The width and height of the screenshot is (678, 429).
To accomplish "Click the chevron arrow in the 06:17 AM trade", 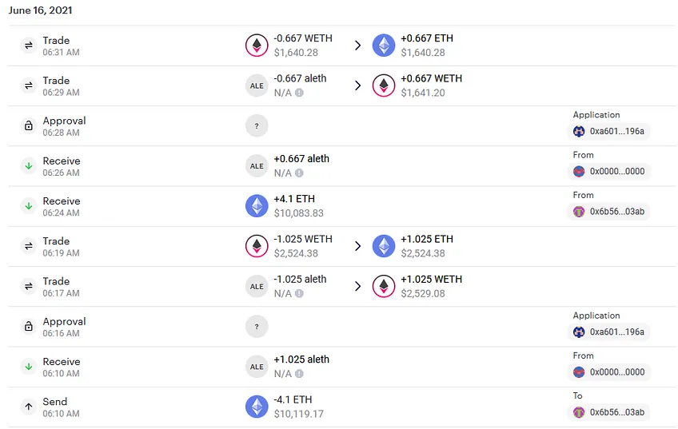I will click(357, 287).
